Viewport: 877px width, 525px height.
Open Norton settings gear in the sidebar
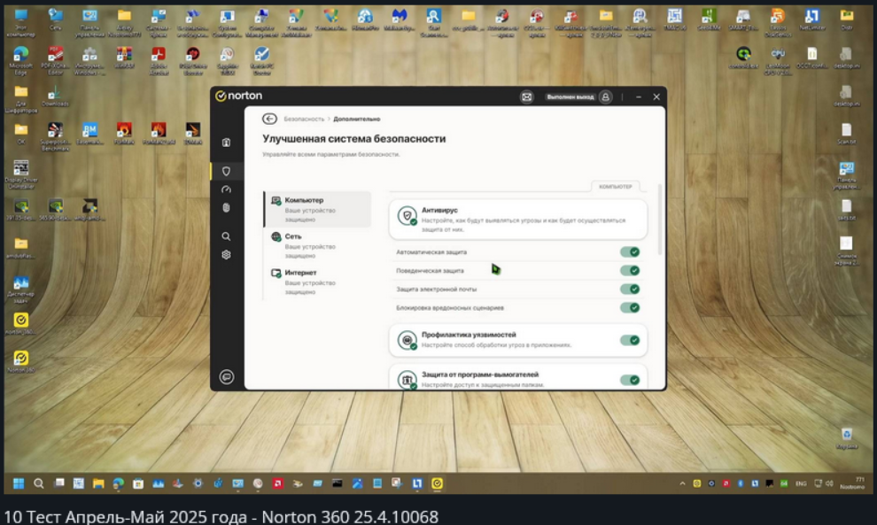coord(226,255)
